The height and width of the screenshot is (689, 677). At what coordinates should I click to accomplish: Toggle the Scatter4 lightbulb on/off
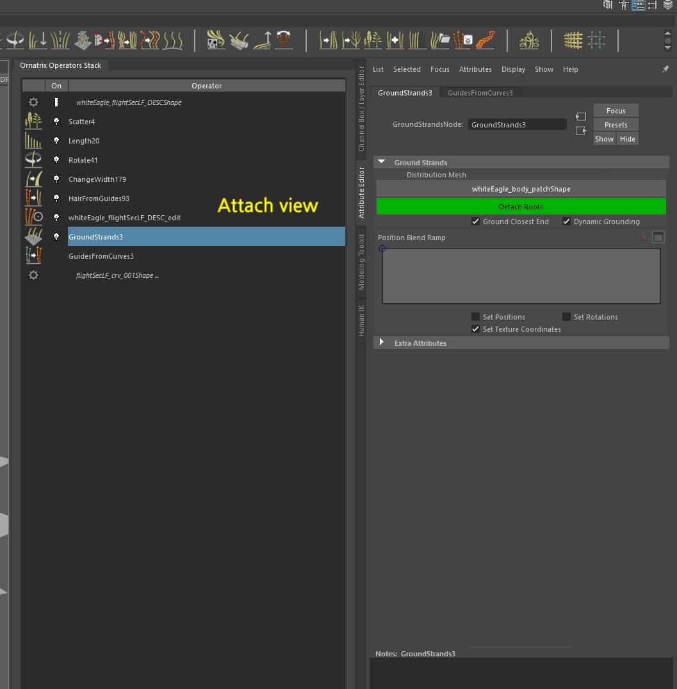click(x=56, y=122)
